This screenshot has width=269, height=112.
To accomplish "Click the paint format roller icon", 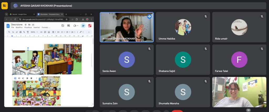I will (28, 32).
